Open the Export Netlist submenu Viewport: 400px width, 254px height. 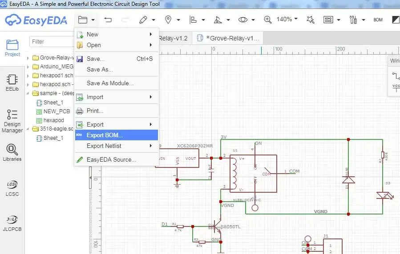click(x=117, y=146)
